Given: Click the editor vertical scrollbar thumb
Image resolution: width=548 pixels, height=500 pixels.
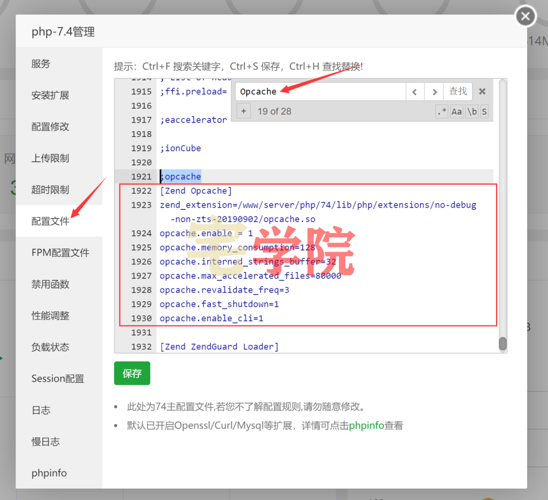Looking at the screenshot, I should pos(503,343).
